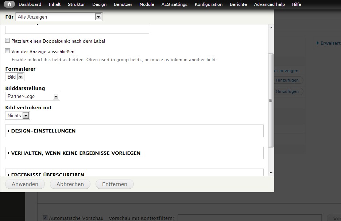Enable 'Platziert einen Doppelpunkt nach dem Label'
Screen dimensions: 341x221
[8, 41]
